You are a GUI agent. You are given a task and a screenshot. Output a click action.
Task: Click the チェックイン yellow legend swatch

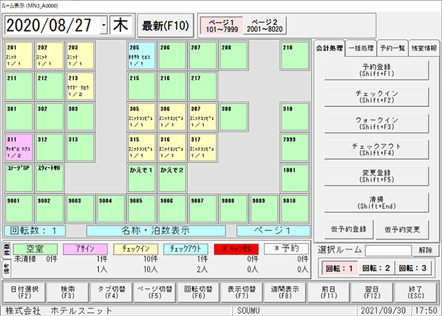[135, 249]
